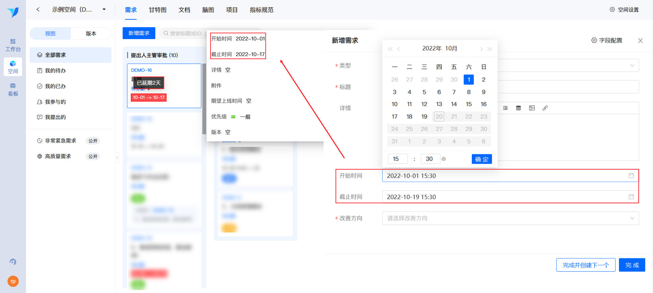Open the orange user avatar
This screenshot has width=653, height=293.
tap(13, 281)
